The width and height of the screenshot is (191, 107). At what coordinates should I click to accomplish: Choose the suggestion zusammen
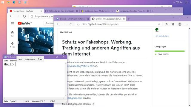coord(30,59)
